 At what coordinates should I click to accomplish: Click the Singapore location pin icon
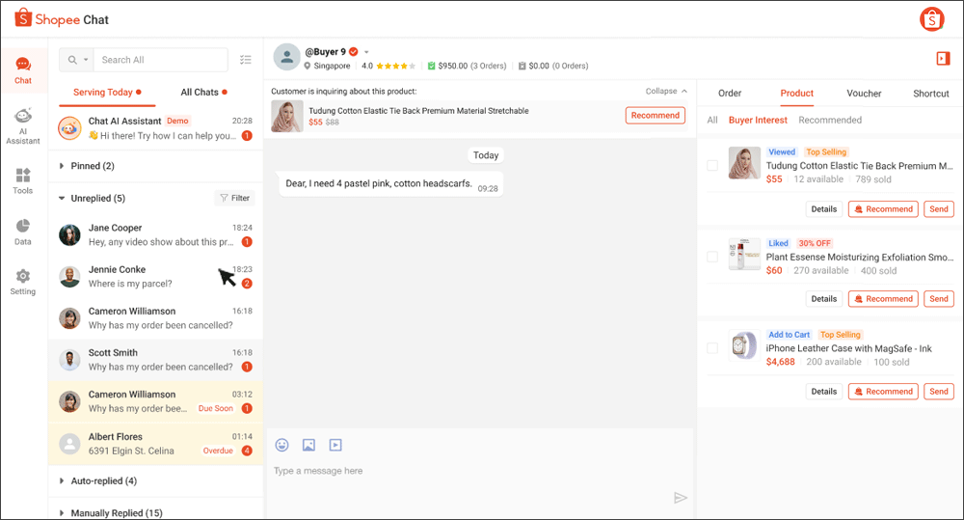click(308, 66)
